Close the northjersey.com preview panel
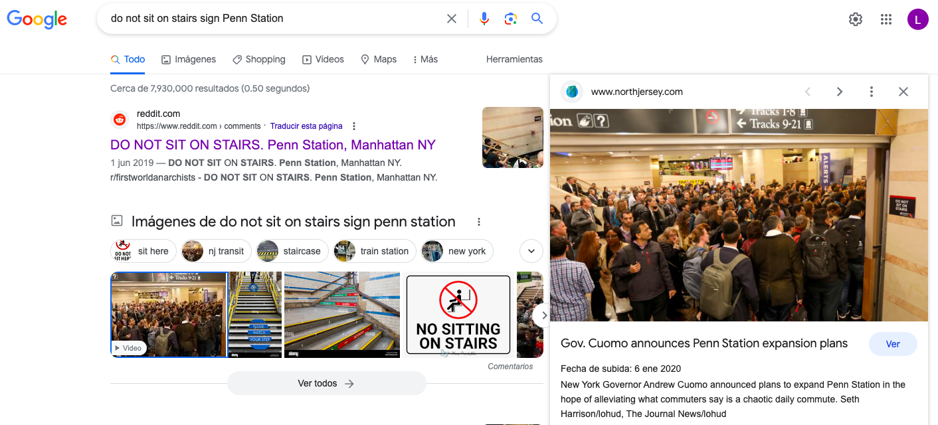The height and width of the screenshot is (425, 938). click(x=903, y=92)
